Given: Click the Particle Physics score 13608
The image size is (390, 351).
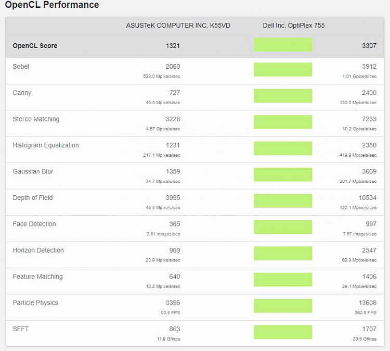Looking at the screenshot, I should tap(367, 303).
